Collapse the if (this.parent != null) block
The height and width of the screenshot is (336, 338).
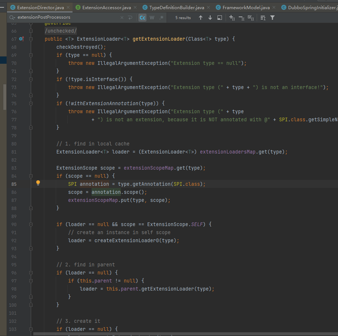(x=31, y=281)
